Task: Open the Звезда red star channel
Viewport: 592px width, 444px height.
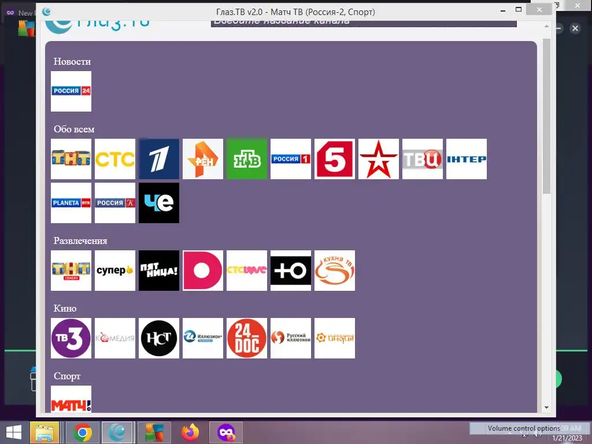Action: 378,159
